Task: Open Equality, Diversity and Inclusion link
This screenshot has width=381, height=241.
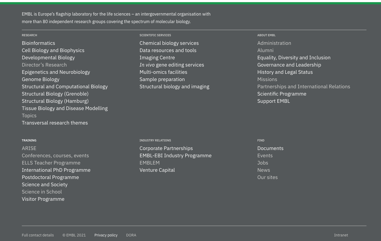Action: (294, 57)
